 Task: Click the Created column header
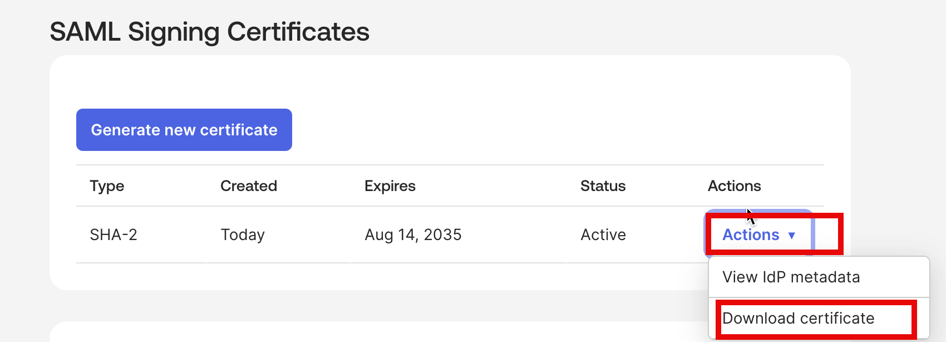pos(249,186)
